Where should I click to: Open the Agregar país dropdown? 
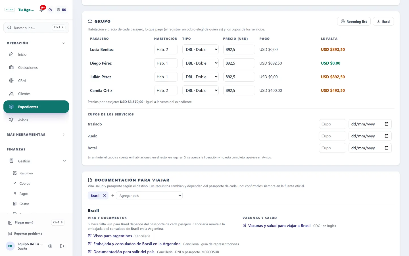149,195
